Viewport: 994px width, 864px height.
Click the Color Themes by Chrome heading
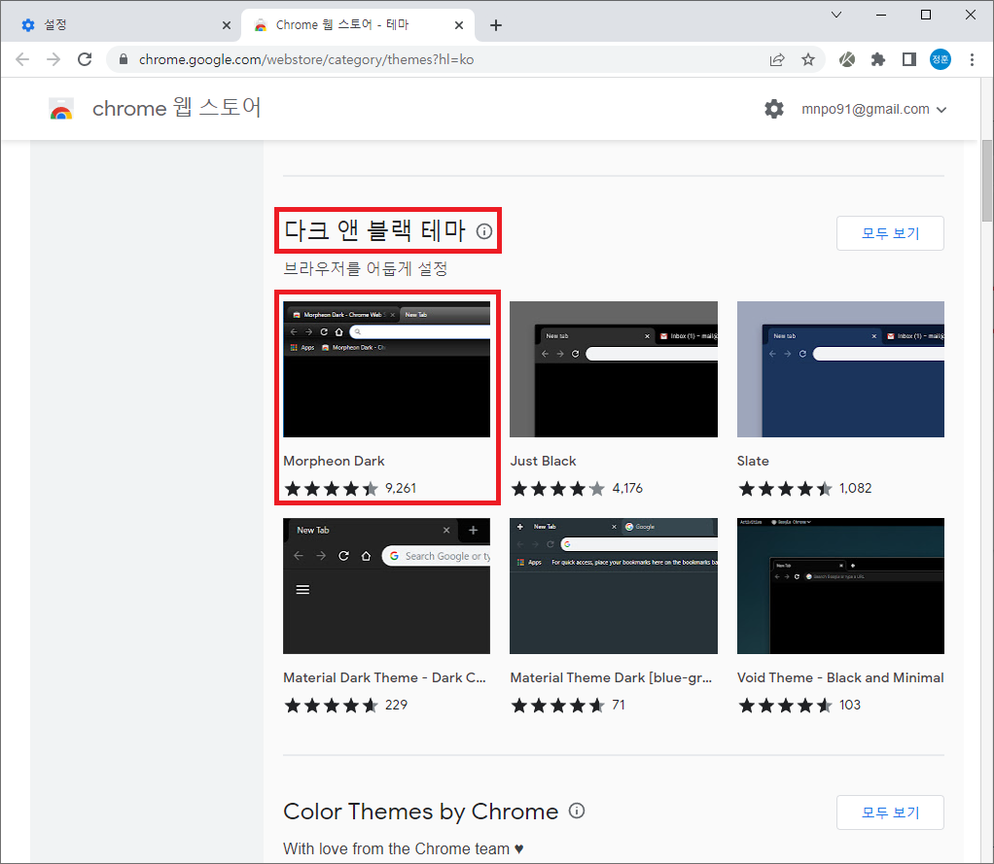coord(421,812)
